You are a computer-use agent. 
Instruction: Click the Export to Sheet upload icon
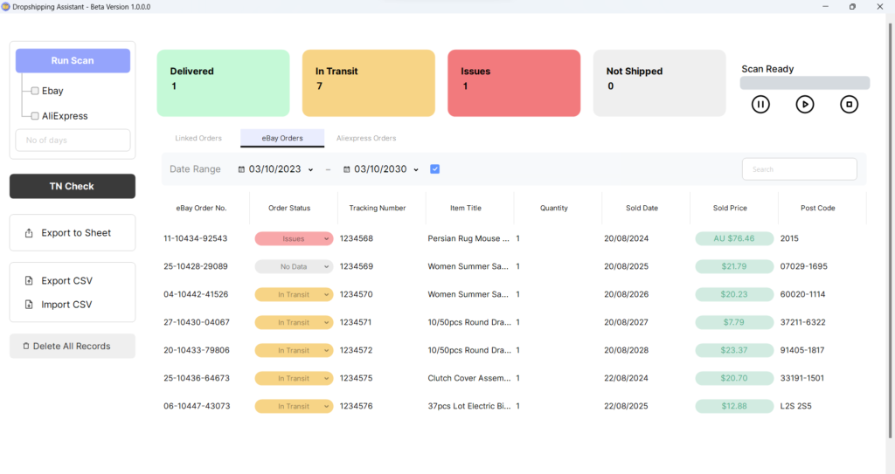coord(30,233)
